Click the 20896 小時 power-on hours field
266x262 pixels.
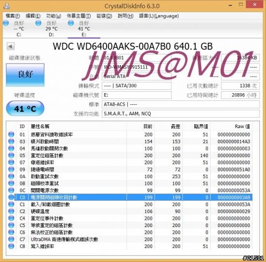(240, 95)
